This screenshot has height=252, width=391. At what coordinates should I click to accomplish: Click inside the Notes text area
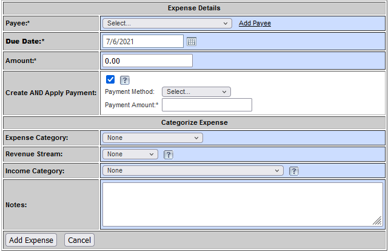tap(242, 204)
